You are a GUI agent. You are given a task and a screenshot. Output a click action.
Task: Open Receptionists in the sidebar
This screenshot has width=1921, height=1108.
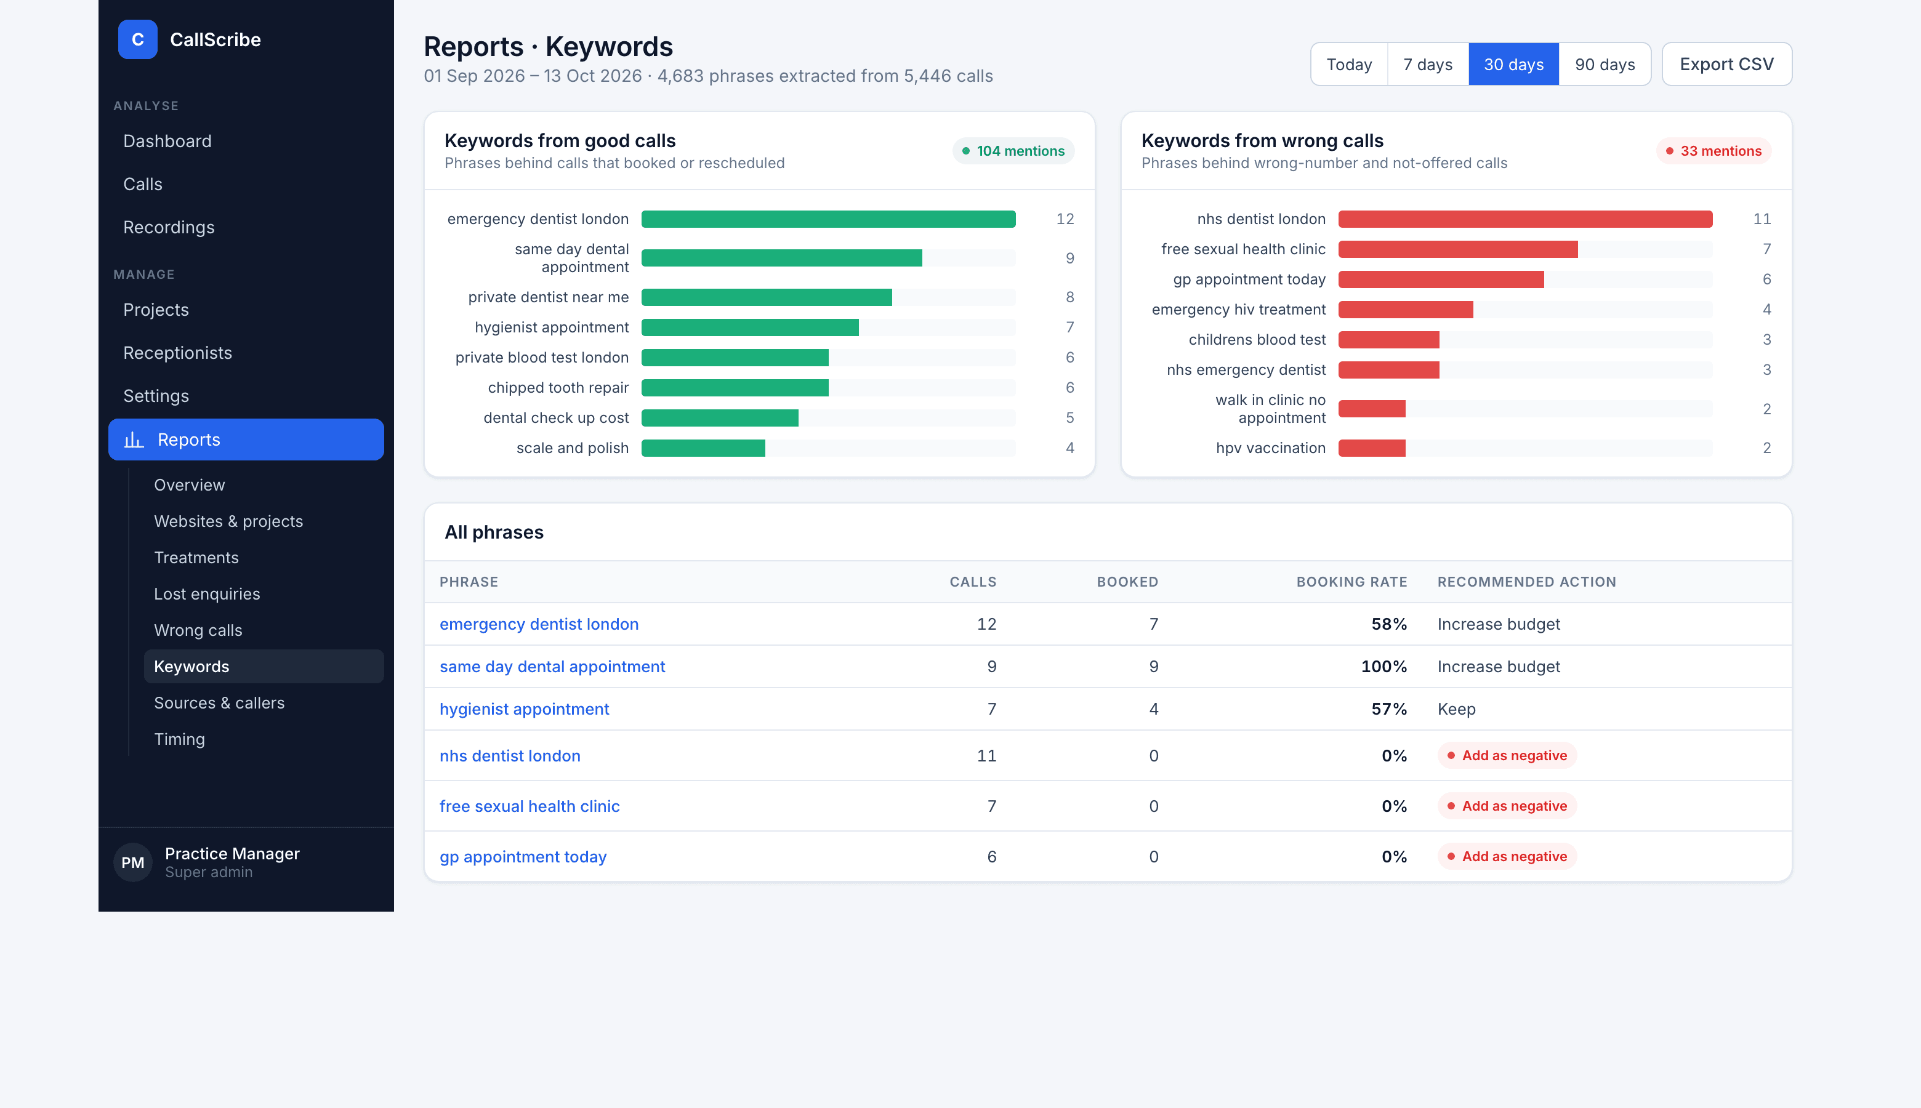click(246, 353)
